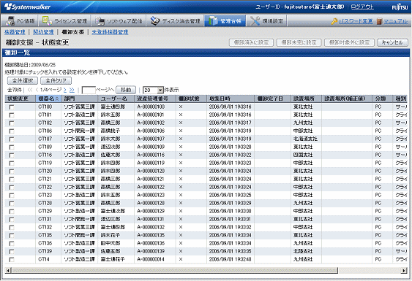Click the 棚卸状態 column header
The height and width of the screenshot is (281, 412).
(x=191, y=99)
